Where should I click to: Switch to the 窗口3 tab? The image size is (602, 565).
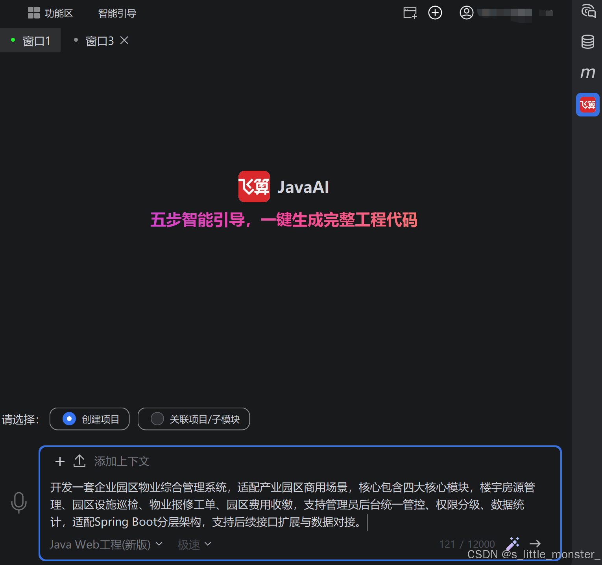(x=100, y=41)
